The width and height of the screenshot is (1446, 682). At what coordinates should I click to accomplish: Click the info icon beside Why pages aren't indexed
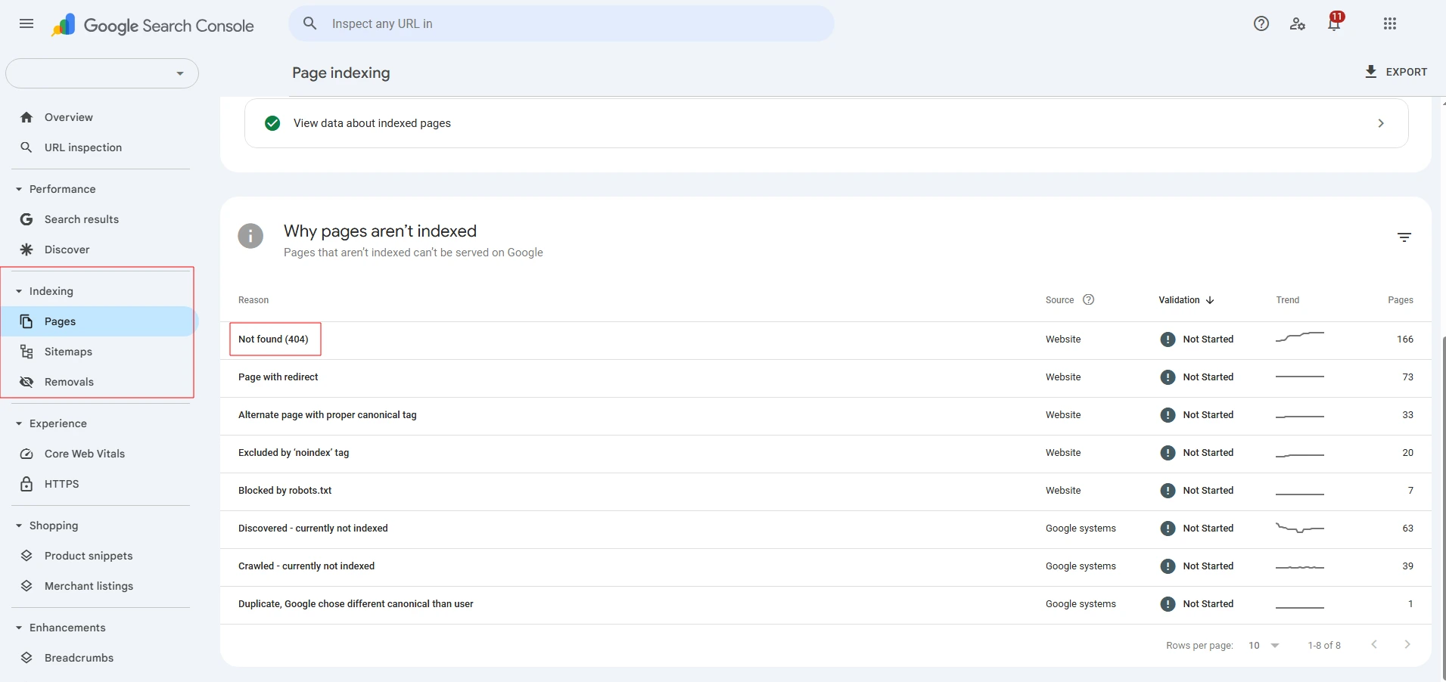pos(250,236)
